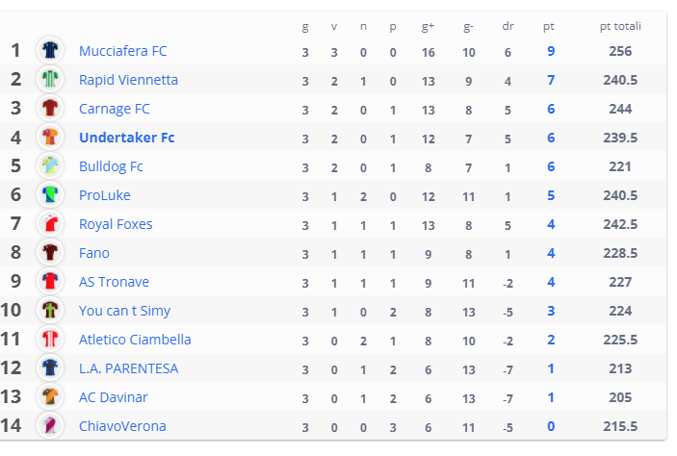Screen dimensions: 677x456
Task: Click Mucciafera FC's dark blue jersey icon
Action: tap(50, 50)
